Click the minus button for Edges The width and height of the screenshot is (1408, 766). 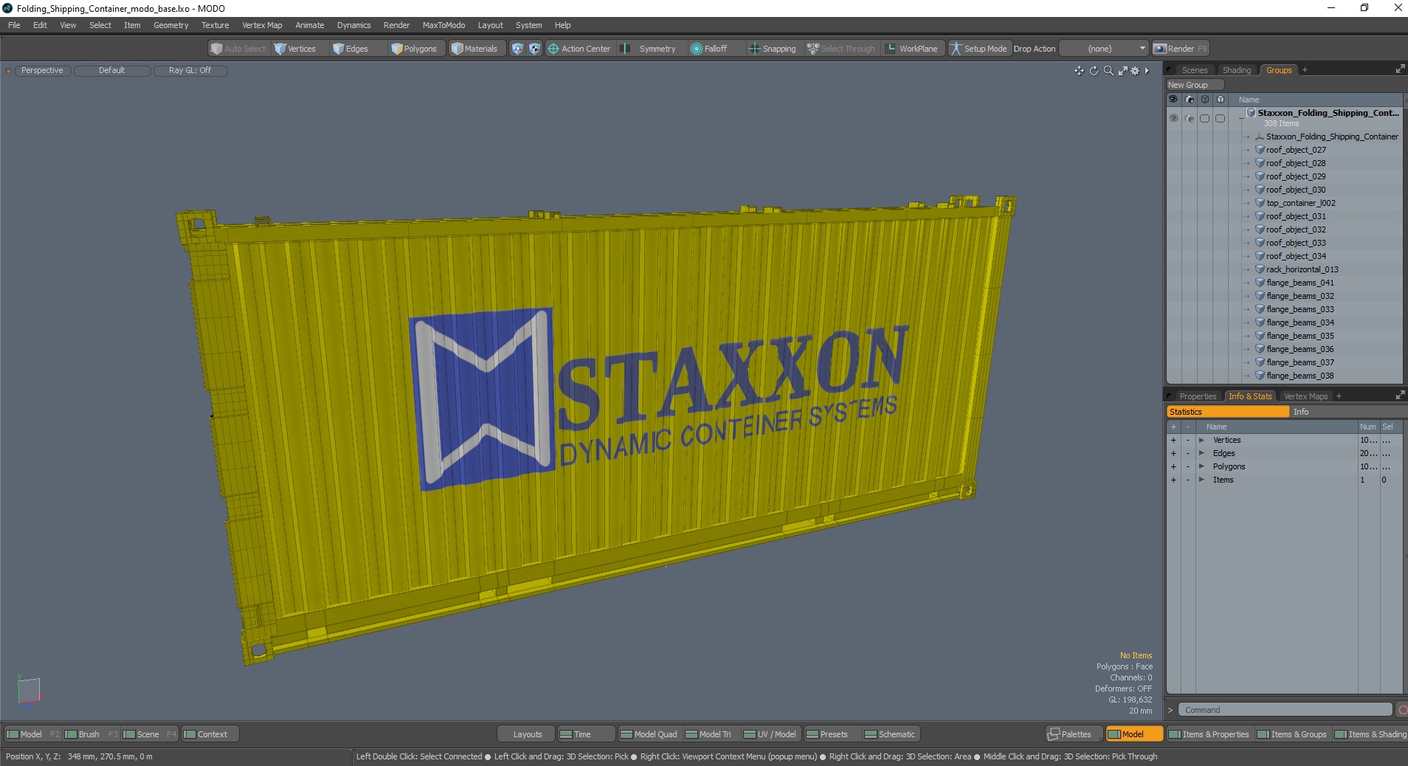click(x=1188, y=453)
